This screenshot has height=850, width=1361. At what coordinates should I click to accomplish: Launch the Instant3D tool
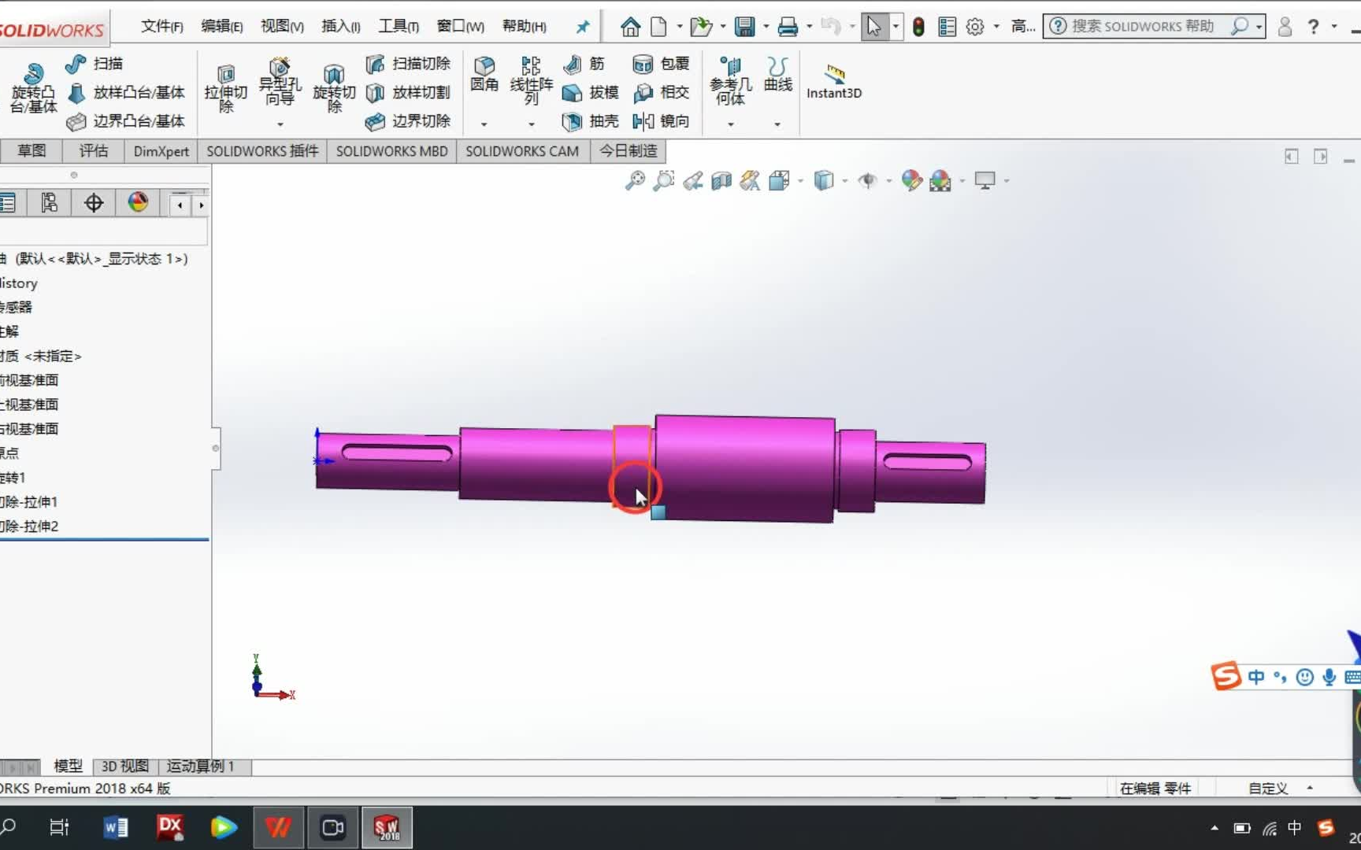tap(833, 81)
